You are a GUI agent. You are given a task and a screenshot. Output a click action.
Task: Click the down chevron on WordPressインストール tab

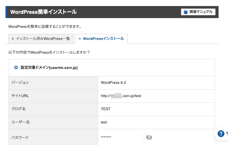click(x=80, y=39)
